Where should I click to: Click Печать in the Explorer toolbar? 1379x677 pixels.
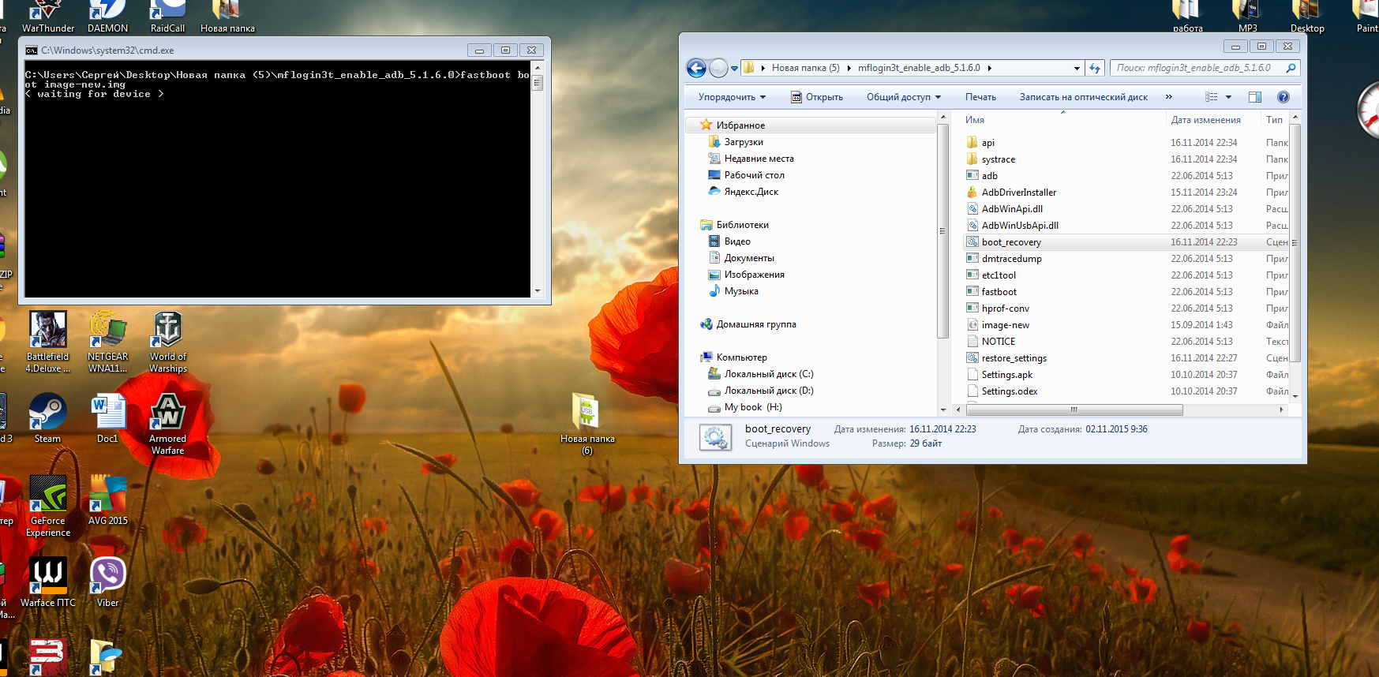(x=980, y=97)
